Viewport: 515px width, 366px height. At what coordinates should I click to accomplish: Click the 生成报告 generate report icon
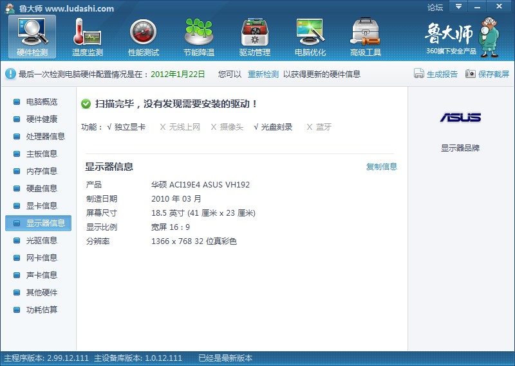[436, 74]
